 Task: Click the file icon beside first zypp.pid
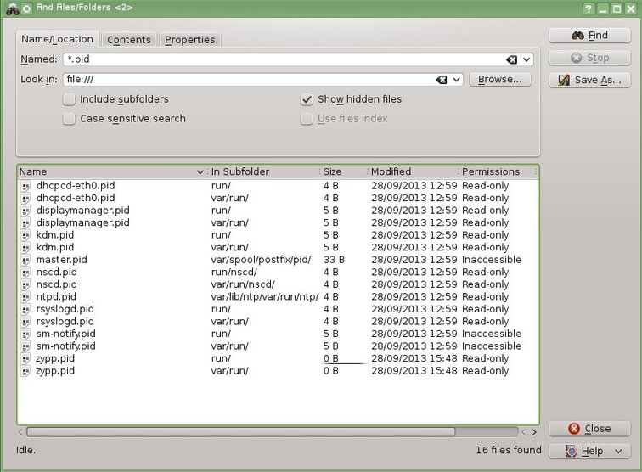[x=25, y=359]
